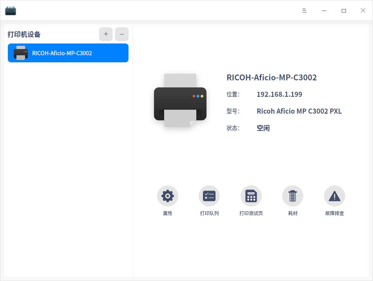Open the 打印队列 (print queue) icon
The width and height of the screenshot is (373, 281).
209,196
